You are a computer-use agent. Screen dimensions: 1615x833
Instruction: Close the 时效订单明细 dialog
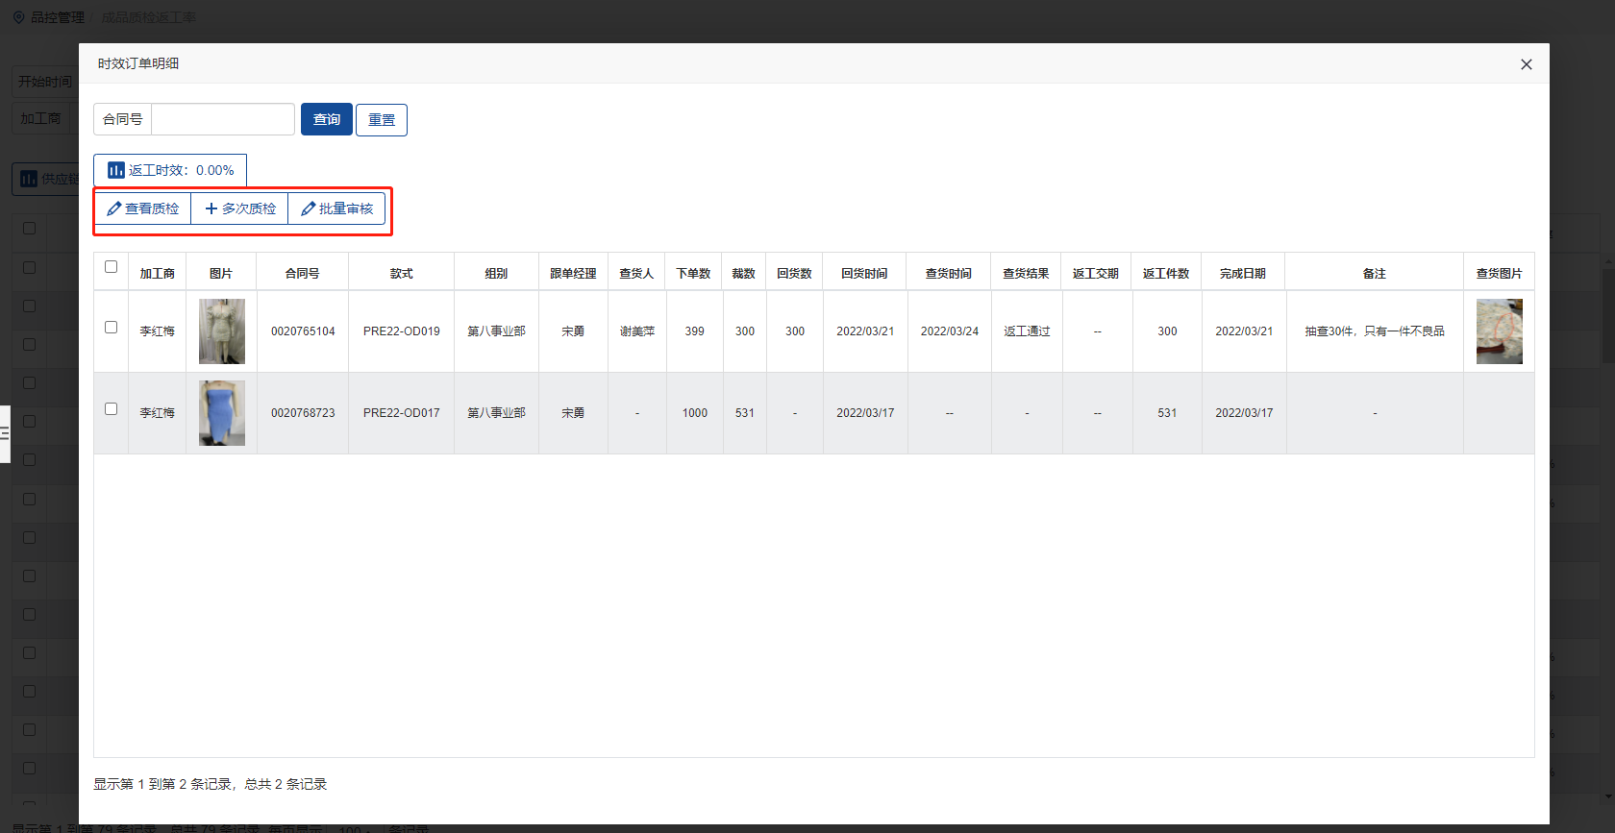click(1526, 64)
